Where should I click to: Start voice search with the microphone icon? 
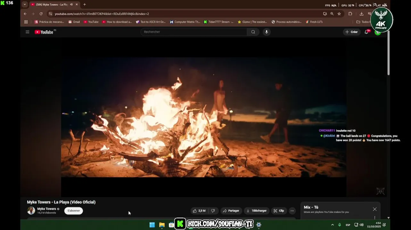(267, 32)
